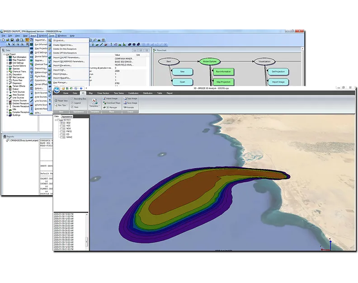Switch to the Cross Section ribbon tab

[x=103, y=93]
